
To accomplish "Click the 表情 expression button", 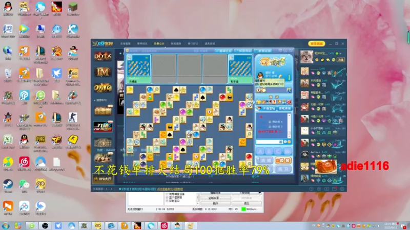I will (265, 160).
